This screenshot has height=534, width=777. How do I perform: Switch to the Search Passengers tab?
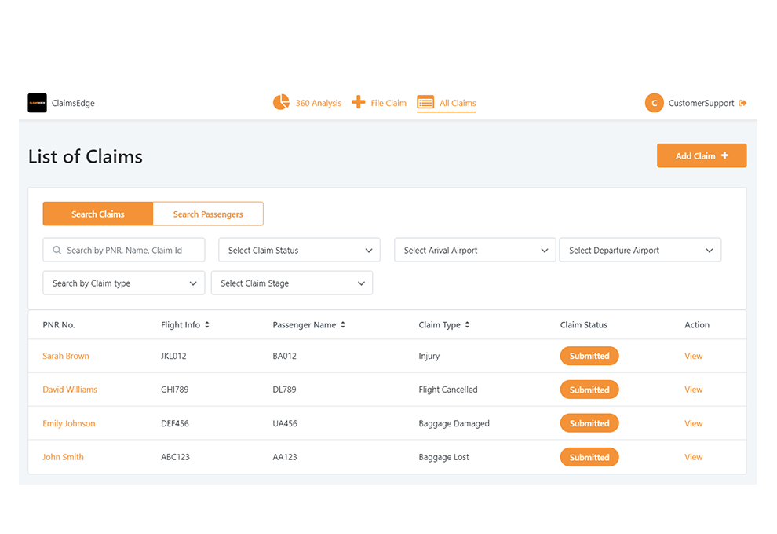[208, 214]
